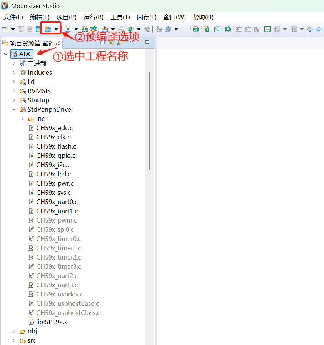324x345 pixels.
Task: Select file CH59x_gpio.c
Action: [56, 156]
